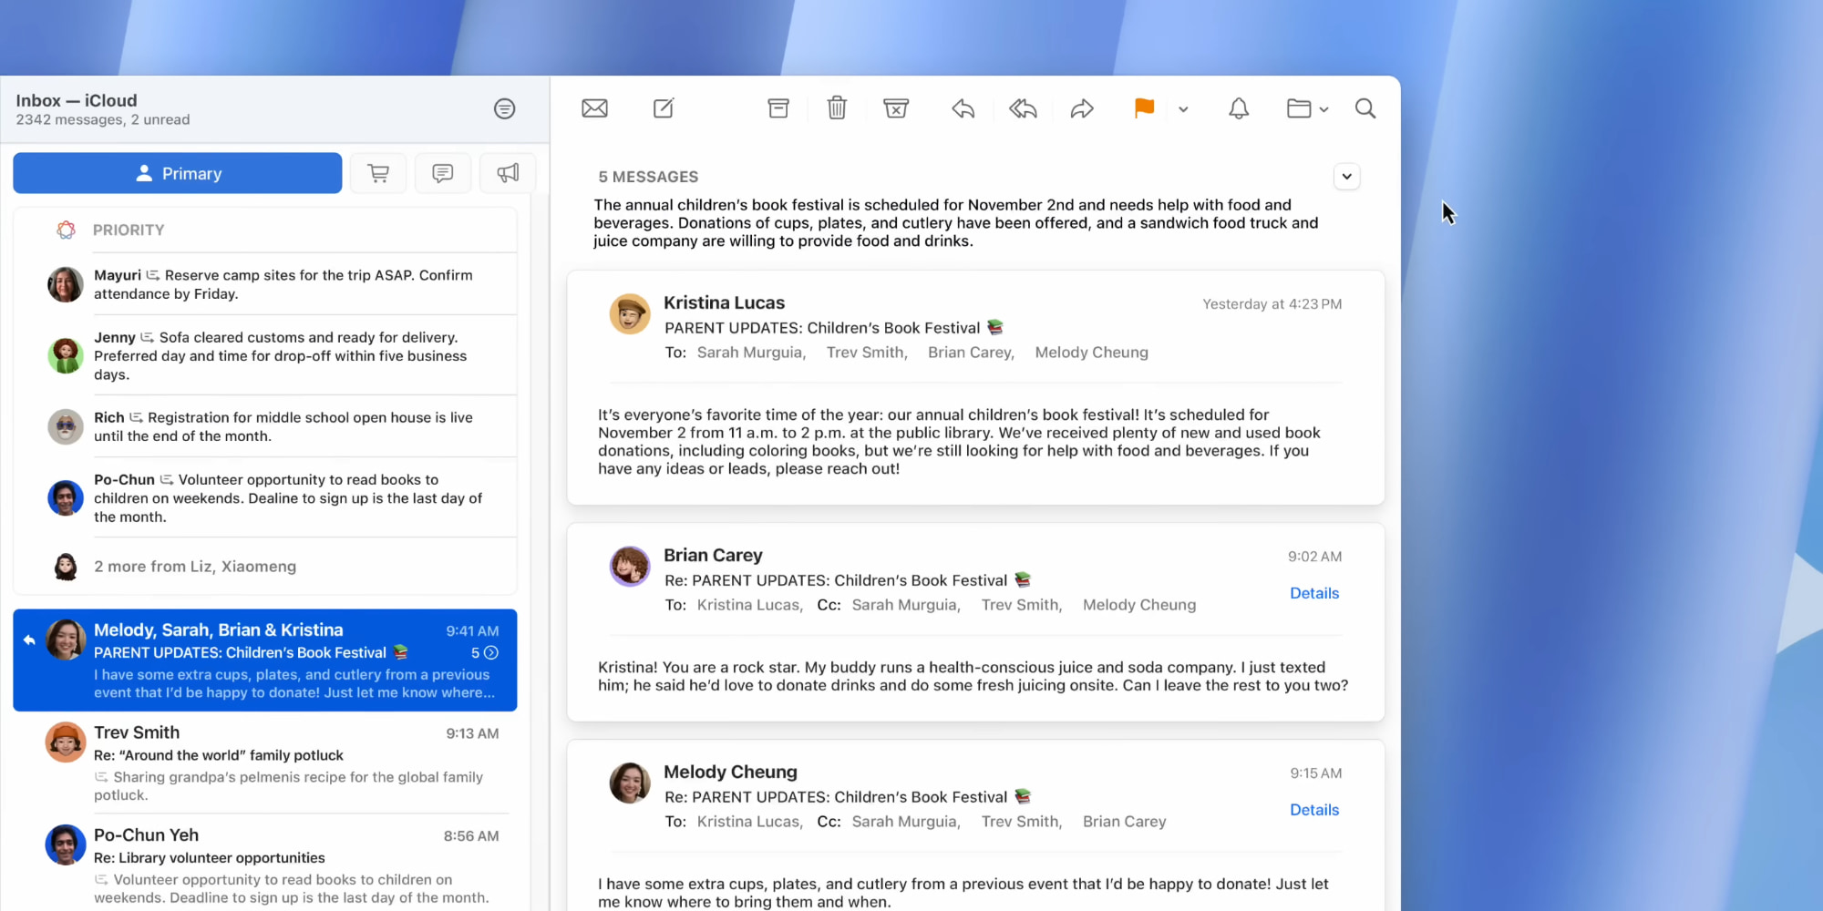Flag the conversation with orange flag
1823x911 pixels.
coord(1142,107)
